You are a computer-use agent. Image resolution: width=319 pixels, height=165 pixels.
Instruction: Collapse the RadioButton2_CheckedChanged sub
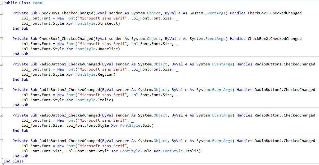[x=2, y=90]
